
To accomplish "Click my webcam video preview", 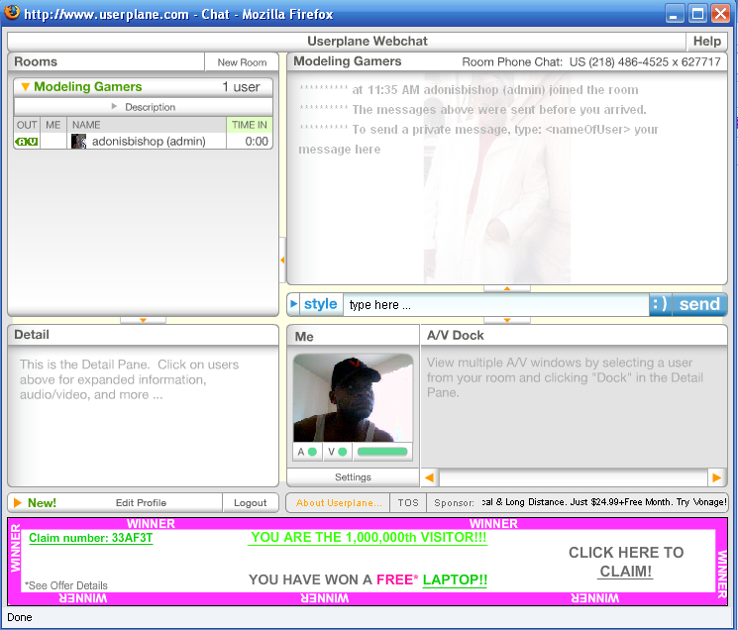I will [353, 398].
